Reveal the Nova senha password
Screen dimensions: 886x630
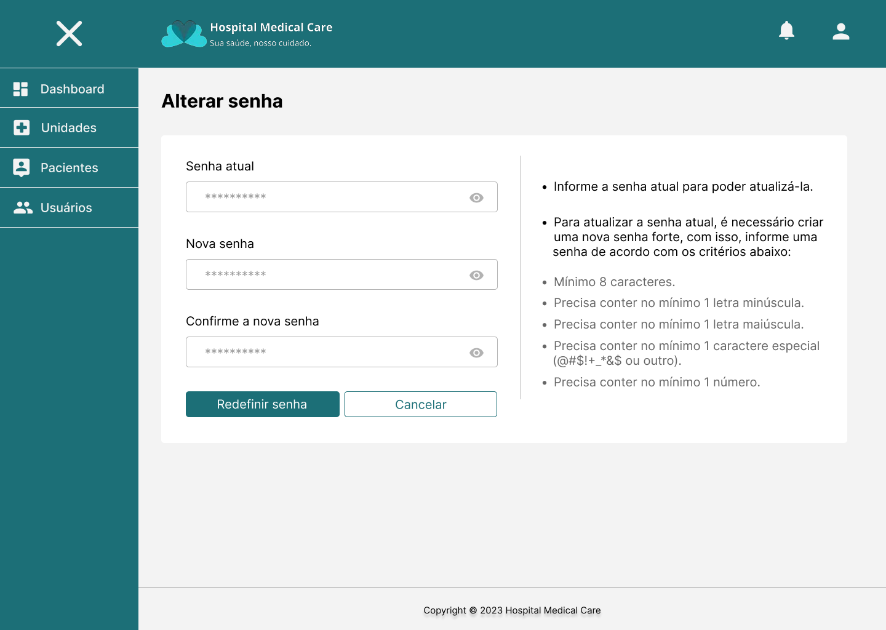pos(476,275)
